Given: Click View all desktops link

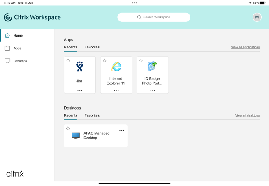Looking at the screenshot, I should point(247,115).
